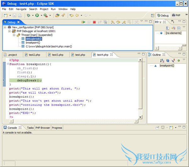Screen dimensions: 189x167
Task: Open the Back history dropdown arrow
Action: click(81, 15)
